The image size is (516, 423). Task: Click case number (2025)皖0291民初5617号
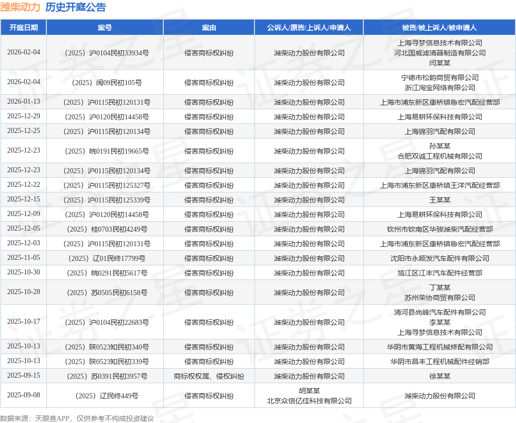[107, 273]
